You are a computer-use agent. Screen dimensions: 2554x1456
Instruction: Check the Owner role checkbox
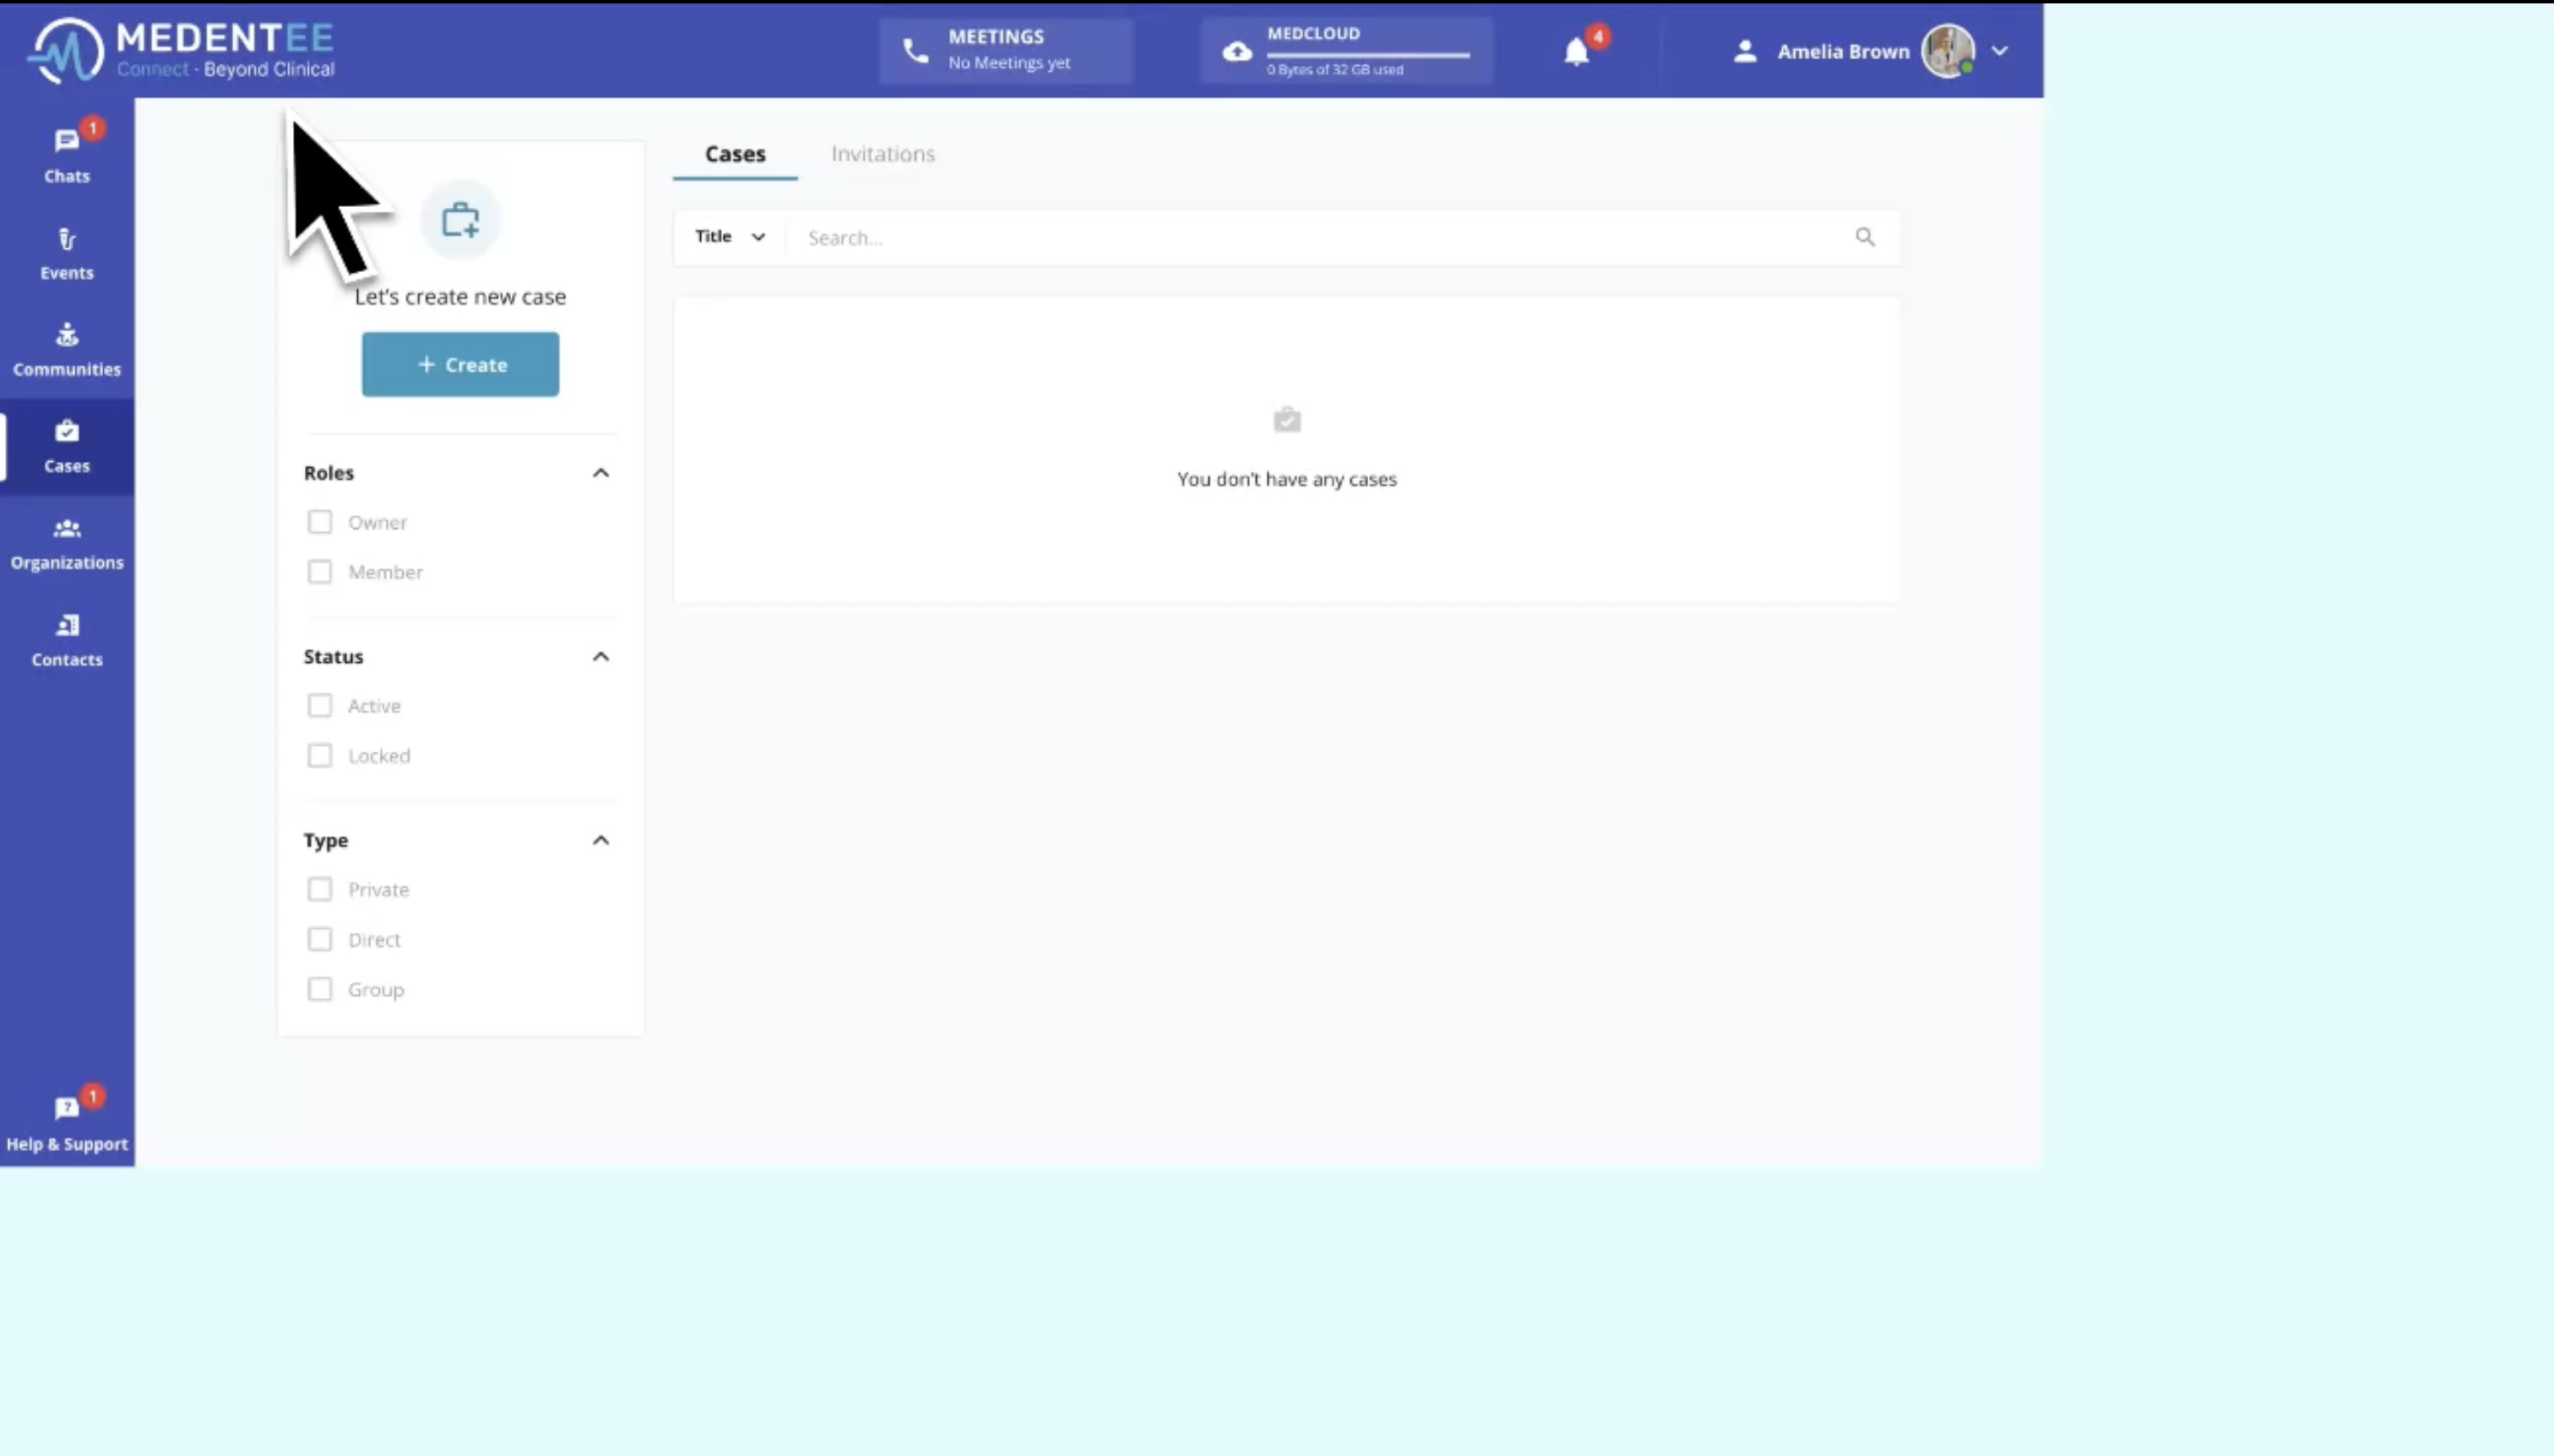coord(320,522)
